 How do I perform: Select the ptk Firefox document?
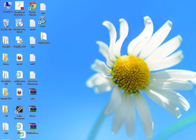click(19, 94)
